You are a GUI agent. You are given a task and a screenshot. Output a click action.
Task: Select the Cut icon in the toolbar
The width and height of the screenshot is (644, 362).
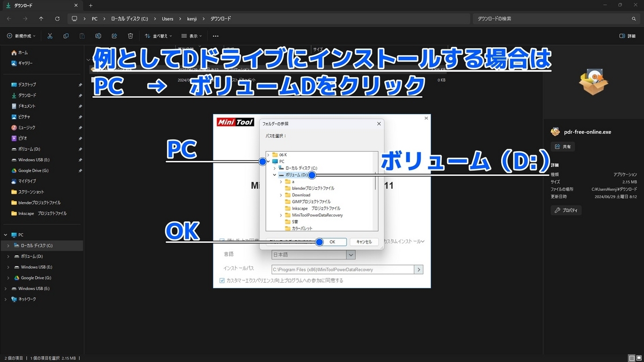pyautogui.click(x=50, y=36)
